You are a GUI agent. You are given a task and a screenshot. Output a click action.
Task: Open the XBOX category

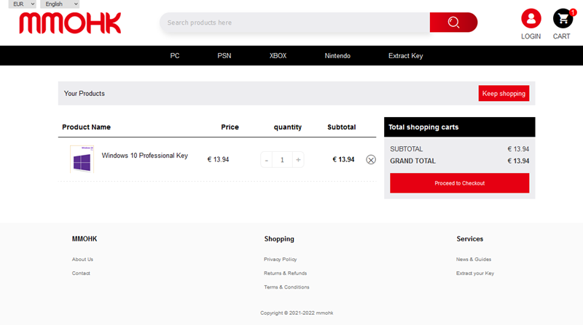(278, 56)
